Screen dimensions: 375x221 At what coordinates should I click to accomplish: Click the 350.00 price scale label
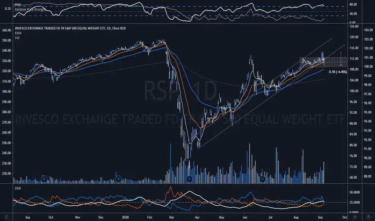pos(6,40)
